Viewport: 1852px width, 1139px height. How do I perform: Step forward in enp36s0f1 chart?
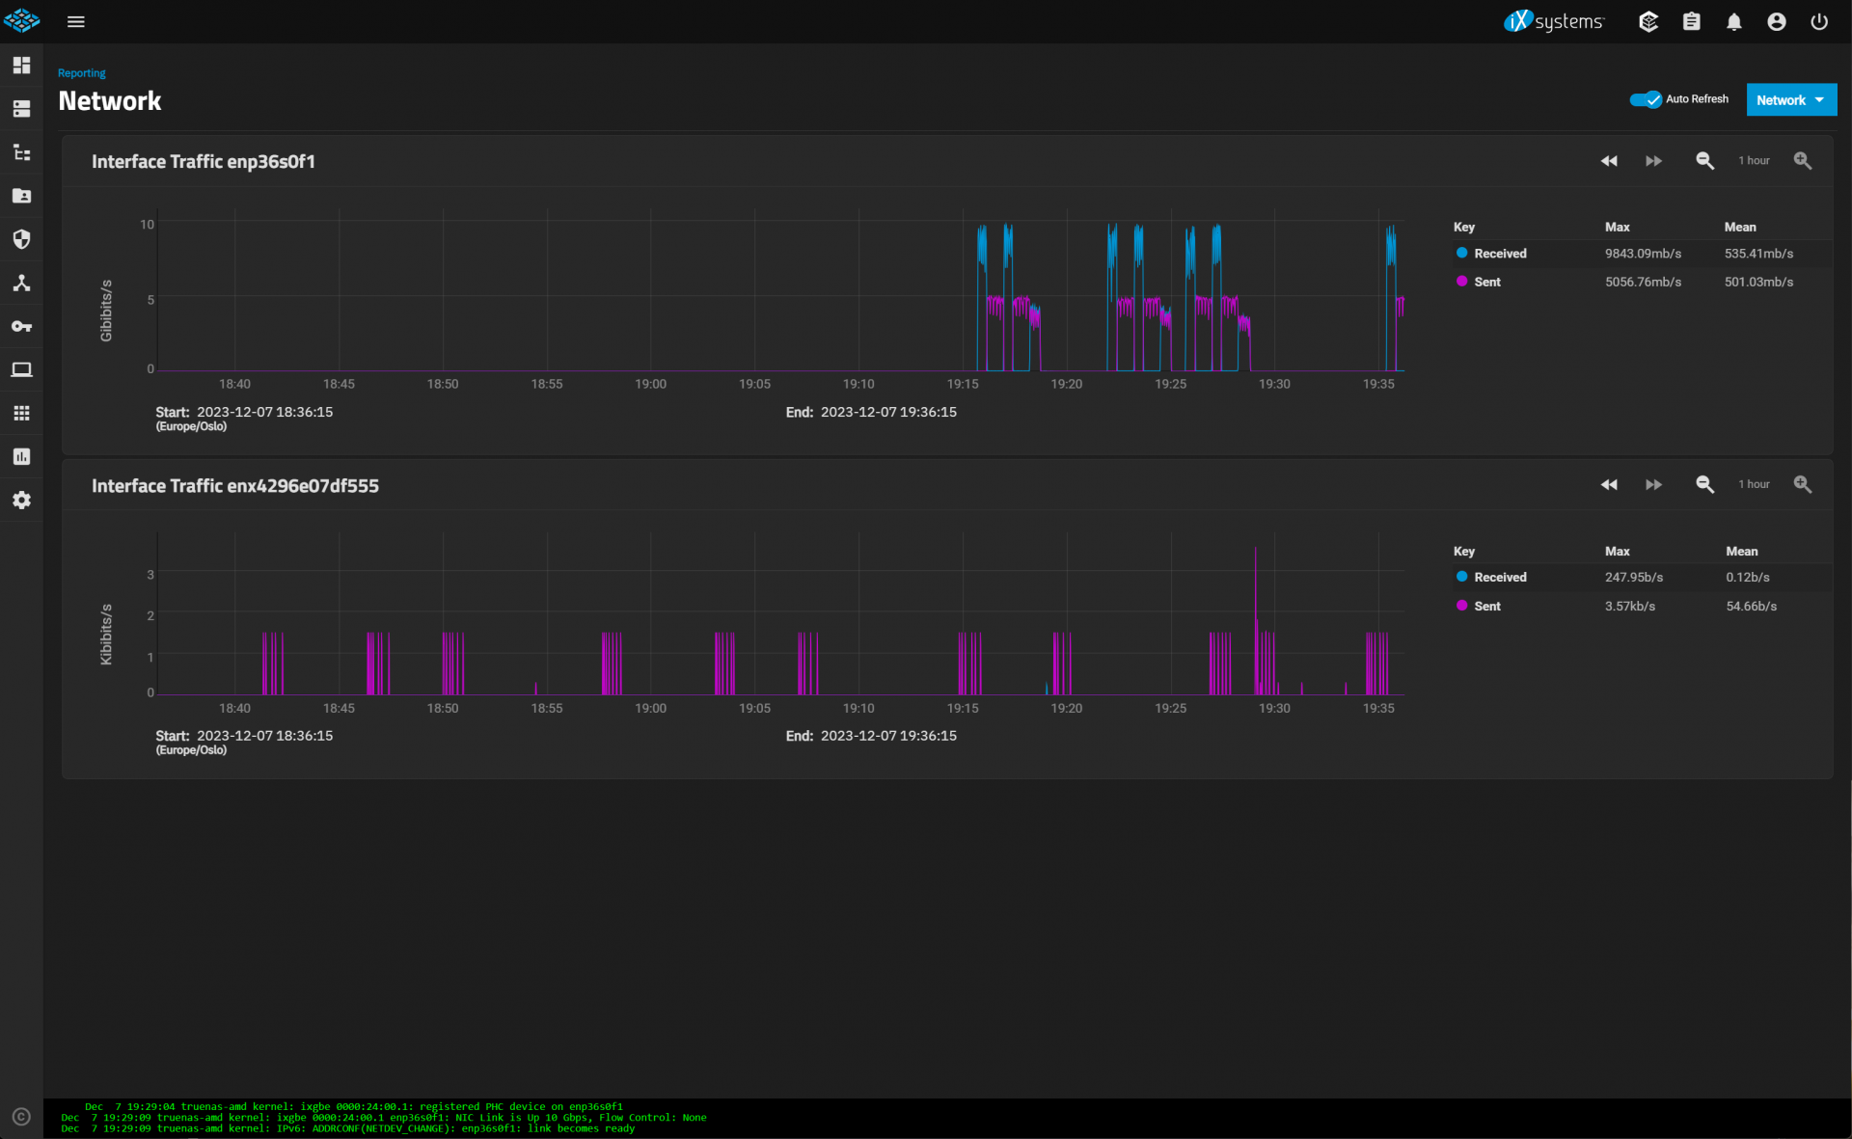(x=1653, y=161)
